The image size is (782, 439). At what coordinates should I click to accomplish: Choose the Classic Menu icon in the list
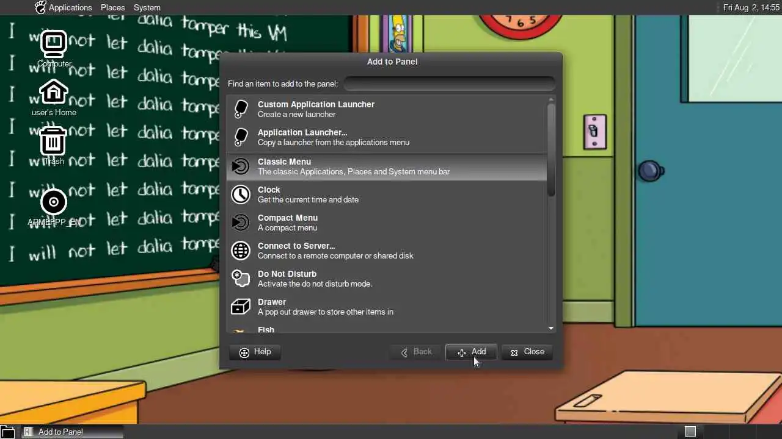[241, 166]
